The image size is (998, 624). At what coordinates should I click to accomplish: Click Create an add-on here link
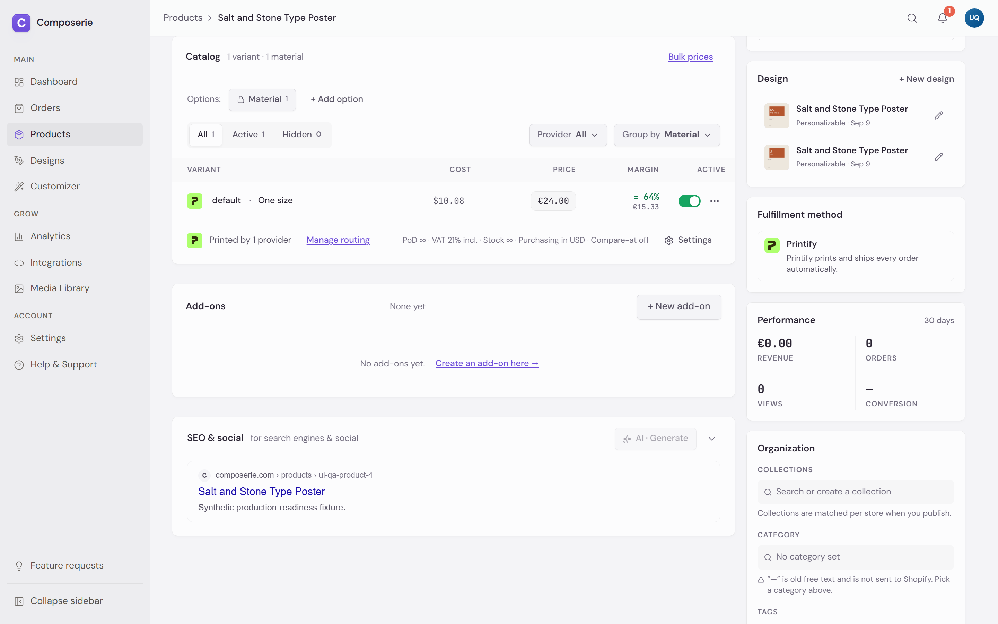(487, 364)
